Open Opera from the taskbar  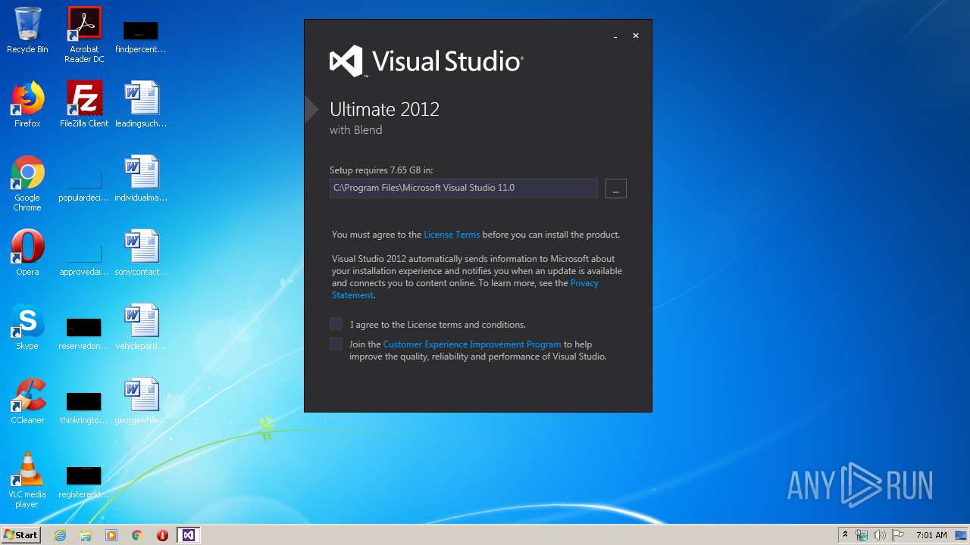tap(162, 535)
